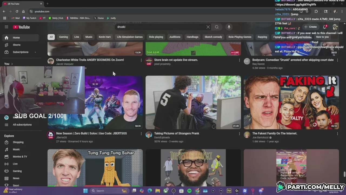Open Shorts in sidebar
Image resolution: width=346 pixels, height=195 pixels.
point(20,45)
